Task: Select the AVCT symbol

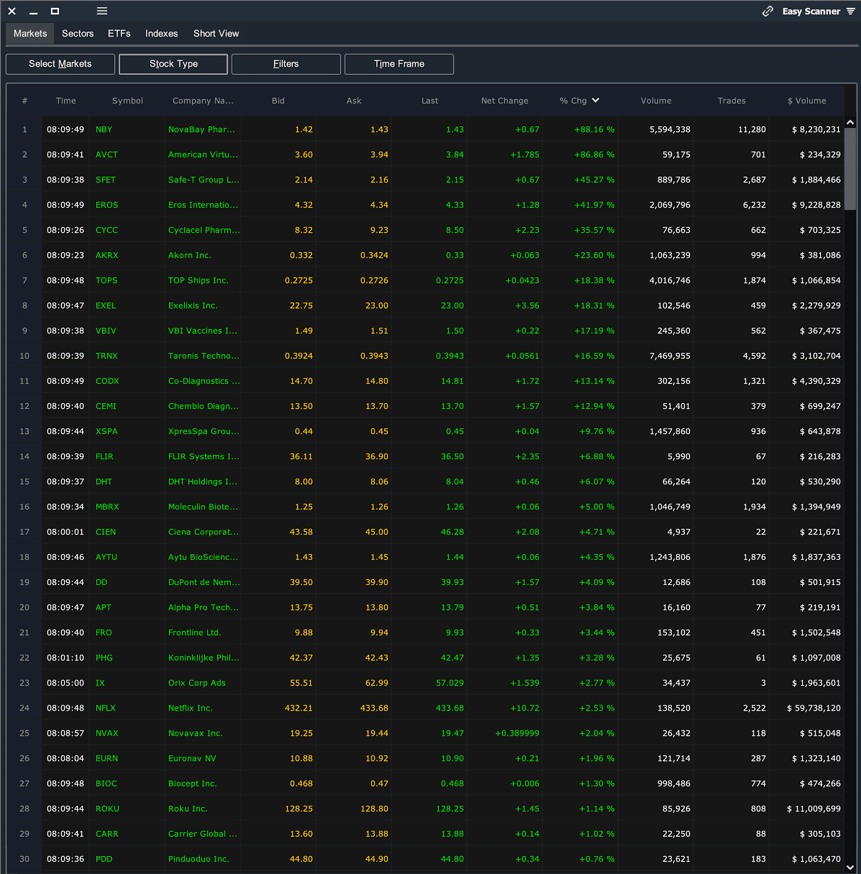Action: (x=107, y=155)
